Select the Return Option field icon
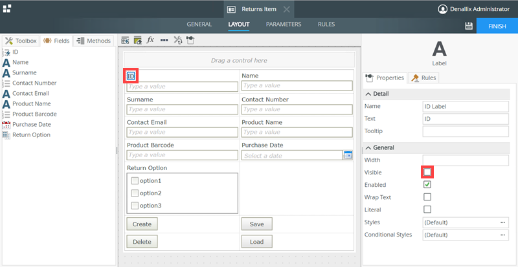This screenshot has width=518, height=267. coord(6,134)
